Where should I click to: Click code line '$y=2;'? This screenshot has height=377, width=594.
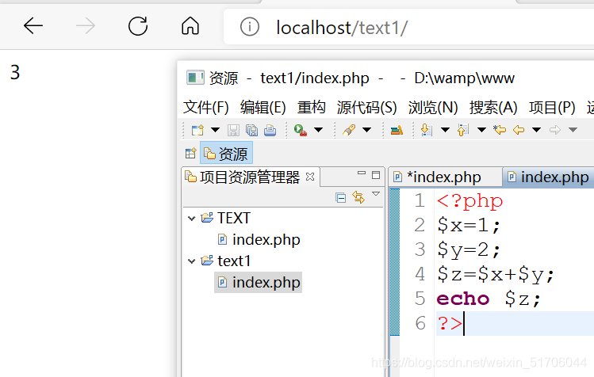469,249
